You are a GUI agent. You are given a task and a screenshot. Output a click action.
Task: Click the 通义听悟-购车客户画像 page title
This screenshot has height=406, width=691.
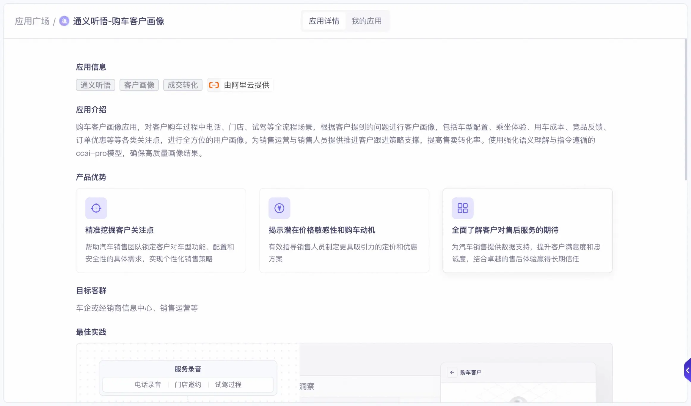coord(119,21)
